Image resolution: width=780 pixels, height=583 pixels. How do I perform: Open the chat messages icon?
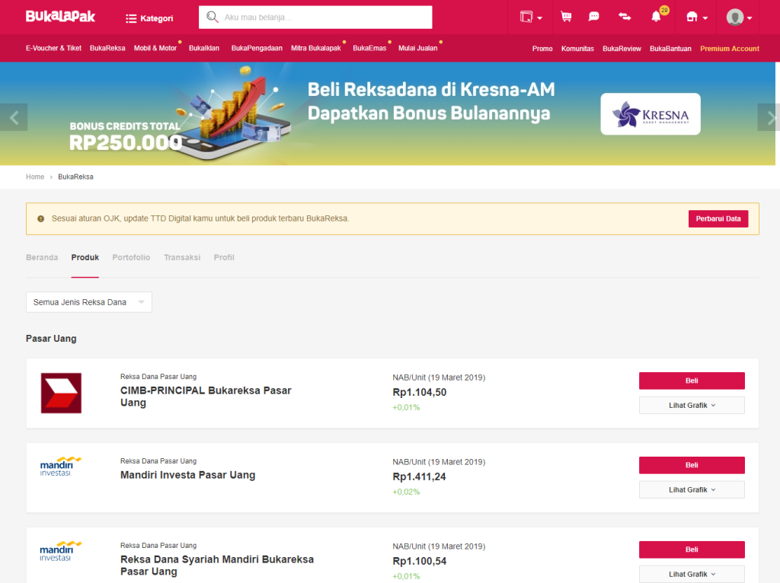point(593,17)
